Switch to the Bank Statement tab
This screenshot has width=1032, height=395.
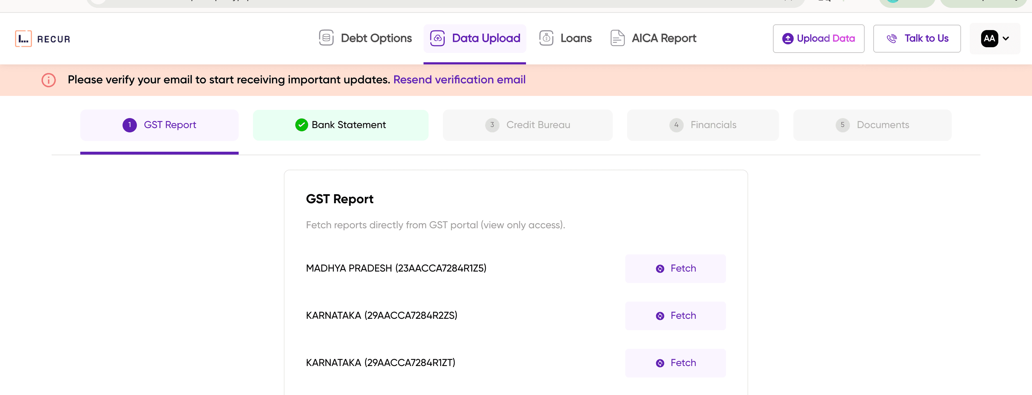pyautogui.click(x=340, y=125)
